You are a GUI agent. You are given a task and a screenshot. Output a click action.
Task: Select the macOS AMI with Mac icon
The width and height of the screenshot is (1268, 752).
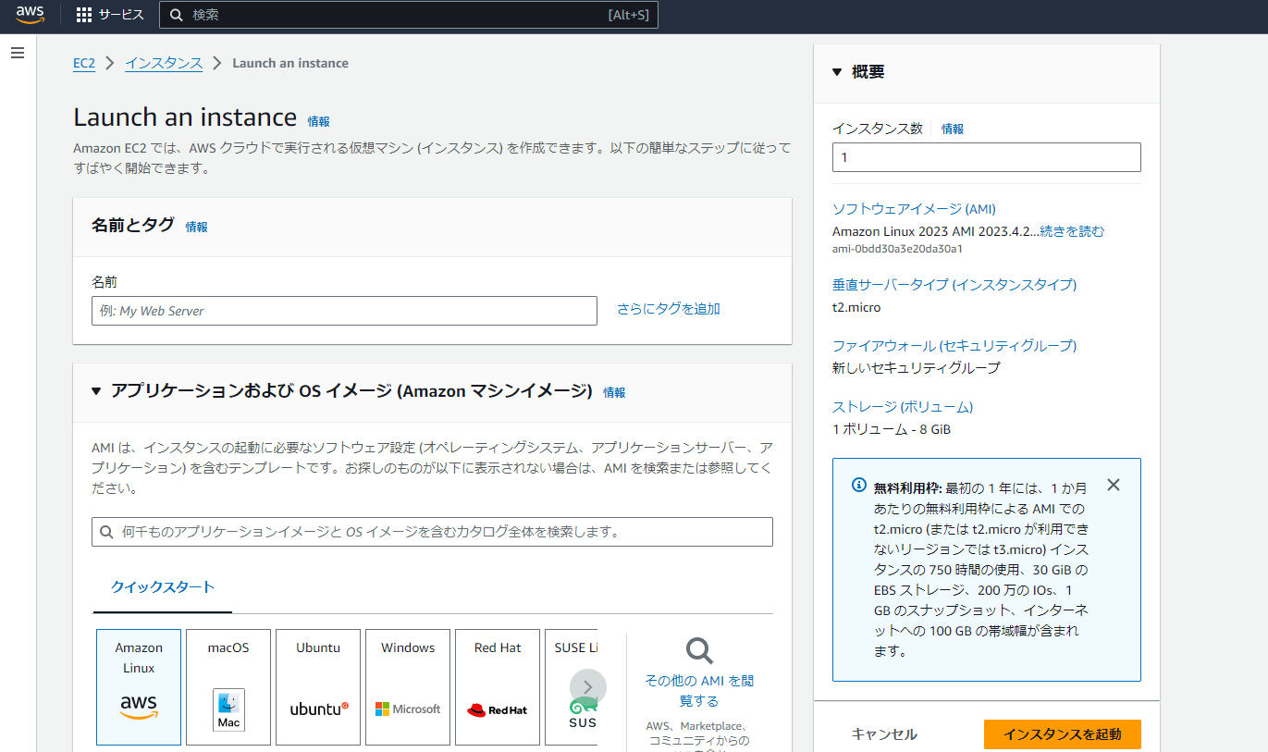click(228, 686)
